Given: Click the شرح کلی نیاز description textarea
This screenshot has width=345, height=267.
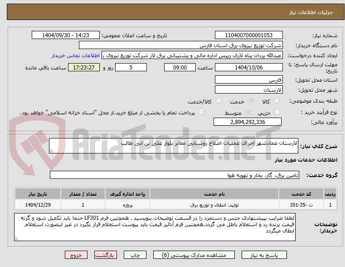Looking at the screenshot, I should (x=173, y=146).
